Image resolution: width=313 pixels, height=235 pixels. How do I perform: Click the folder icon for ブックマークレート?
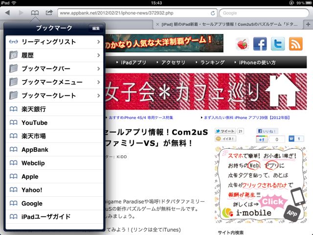tap(13, 95)
